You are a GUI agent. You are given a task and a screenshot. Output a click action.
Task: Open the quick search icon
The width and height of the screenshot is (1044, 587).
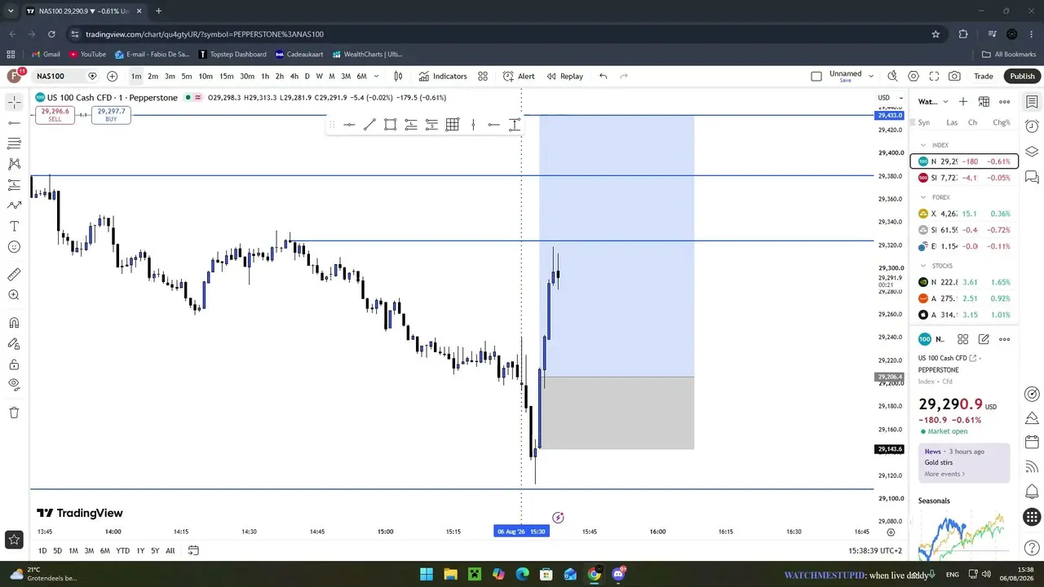click(x=892, y=76)
